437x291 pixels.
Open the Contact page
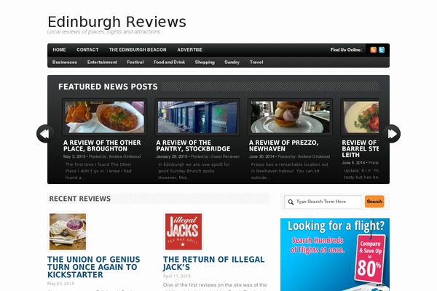point(87,50)
